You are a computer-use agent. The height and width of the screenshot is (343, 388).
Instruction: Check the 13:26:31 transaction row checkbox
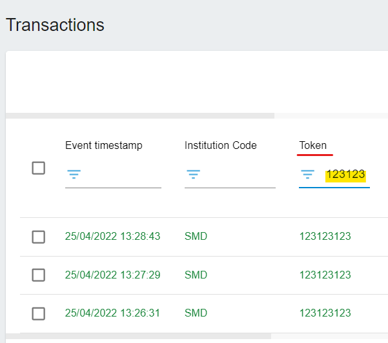[x=38, y=313]
